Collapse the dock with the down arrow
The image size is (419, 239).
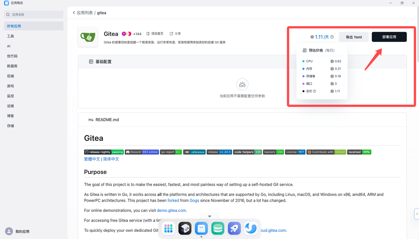click(209, 216)
